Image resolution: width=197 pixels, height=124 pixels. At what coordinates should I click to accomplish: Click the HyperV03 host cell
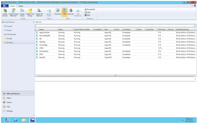[x=108, y=57]
